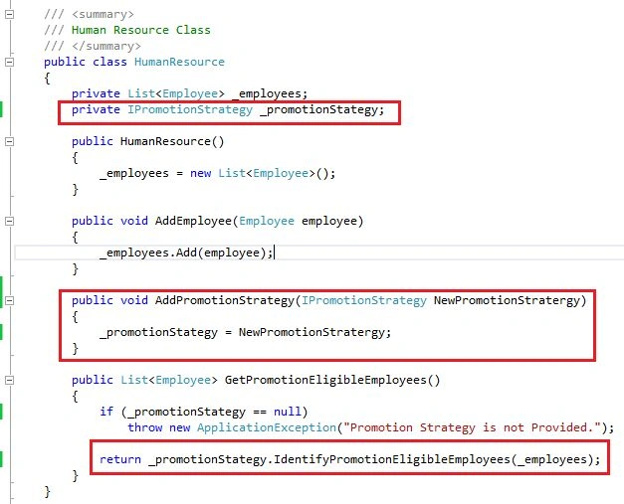Click 'Human Resource Class' comment text
The height and width of the screenshot is (504, 624).
tap(141, 30)
